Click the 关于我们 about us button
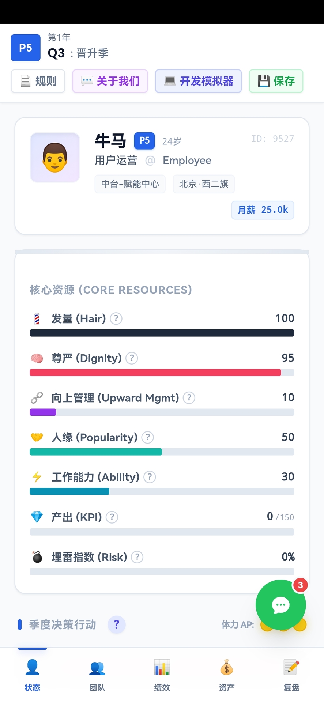324x702 pixels. 110,81
